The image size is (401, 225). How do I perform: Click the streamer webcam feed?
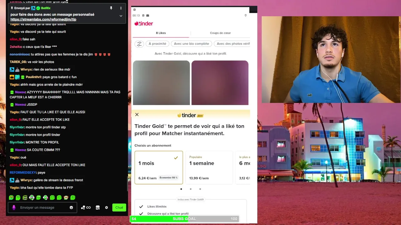tap(331, 60)
